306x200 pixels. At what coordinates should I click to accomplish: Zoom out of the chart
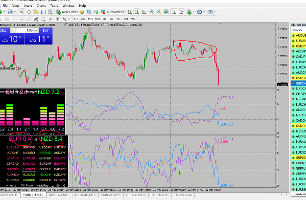(159, 12)
